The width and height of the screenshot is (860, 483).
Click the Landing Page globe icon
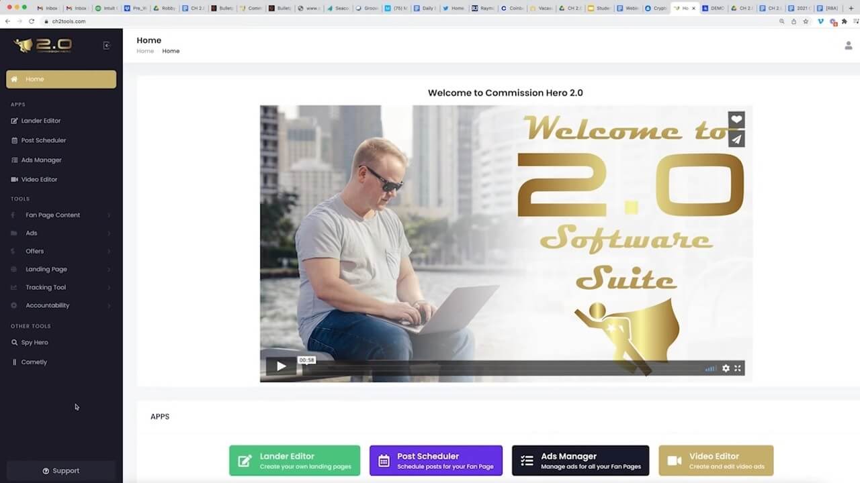pyautogui.click(x=14, y=270)
